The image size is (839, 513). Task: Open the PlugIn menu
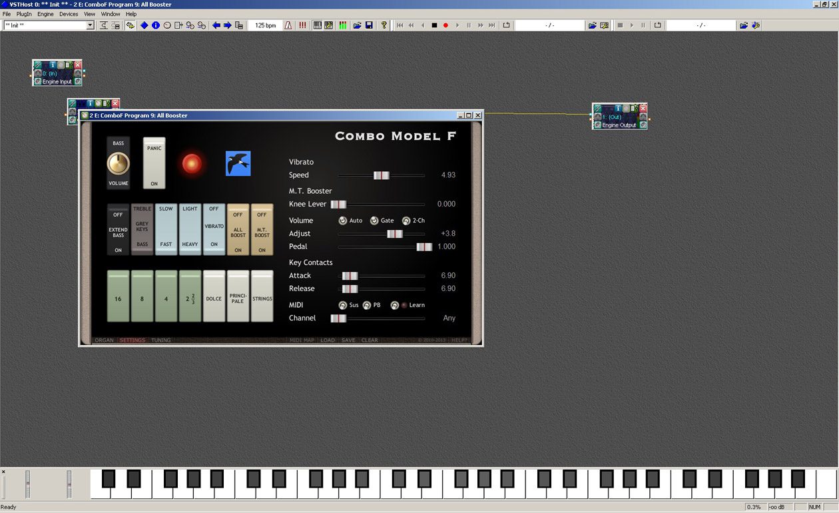[24, 14]
